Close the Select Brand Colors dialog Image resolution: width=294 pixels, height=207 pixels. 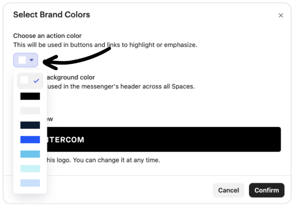(x=281, y=15)
